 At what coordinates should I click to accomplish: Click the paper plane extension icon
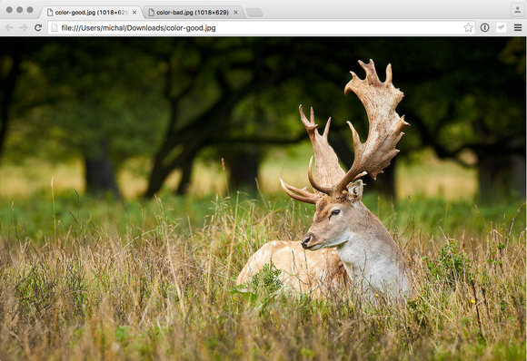click(502, 27)
